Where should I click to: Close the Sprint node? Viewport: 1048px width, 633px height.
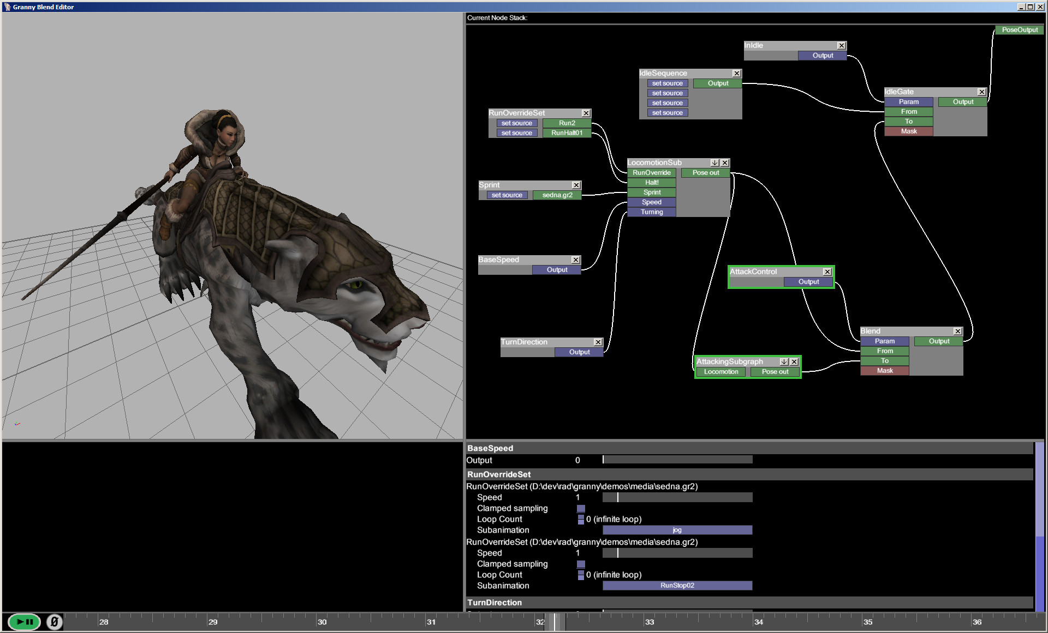click(x=576, y=185)
